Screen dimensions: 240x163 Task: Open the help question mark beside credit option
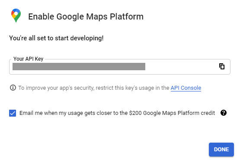coord(224,113)
